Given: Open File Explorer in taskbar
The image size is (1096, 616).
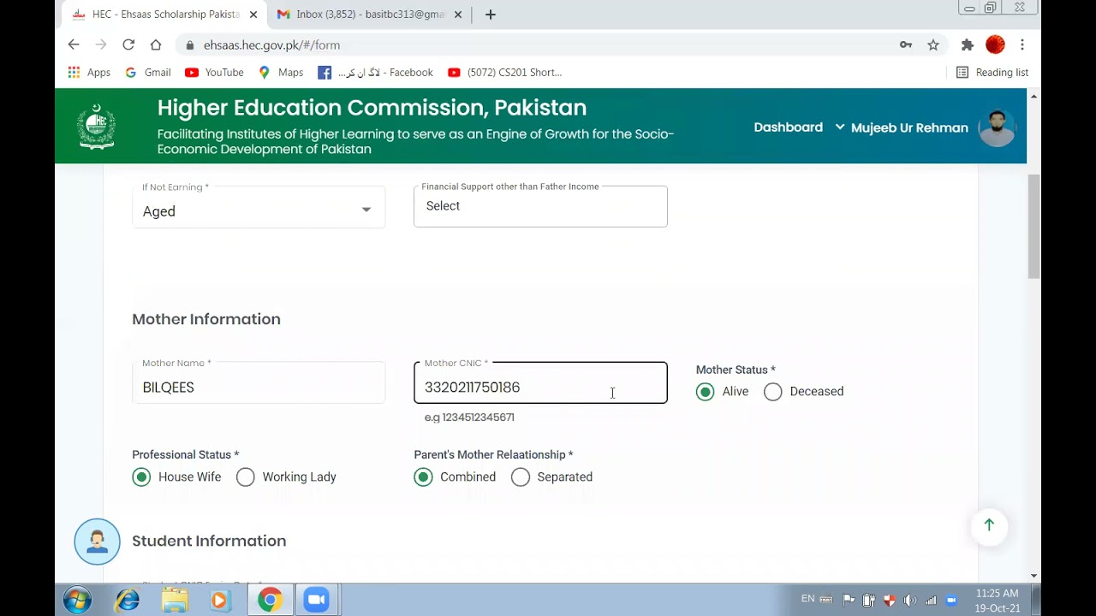Looking at the screenshot, I should (175, 601).
